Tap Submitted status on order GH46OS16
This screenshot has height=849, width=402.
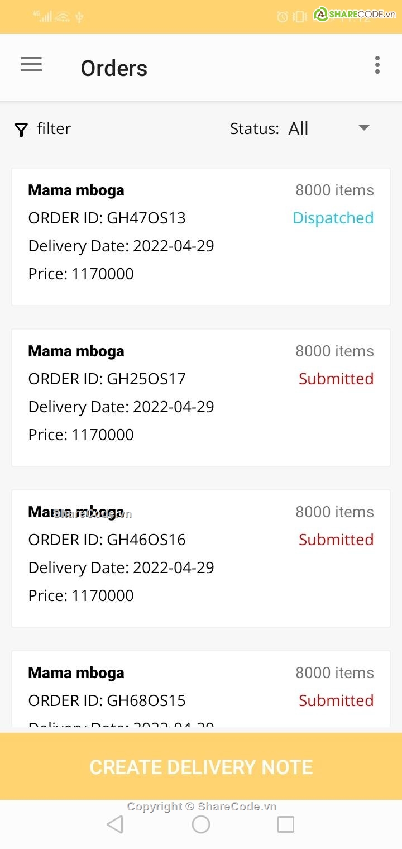[x=336, y=540]
